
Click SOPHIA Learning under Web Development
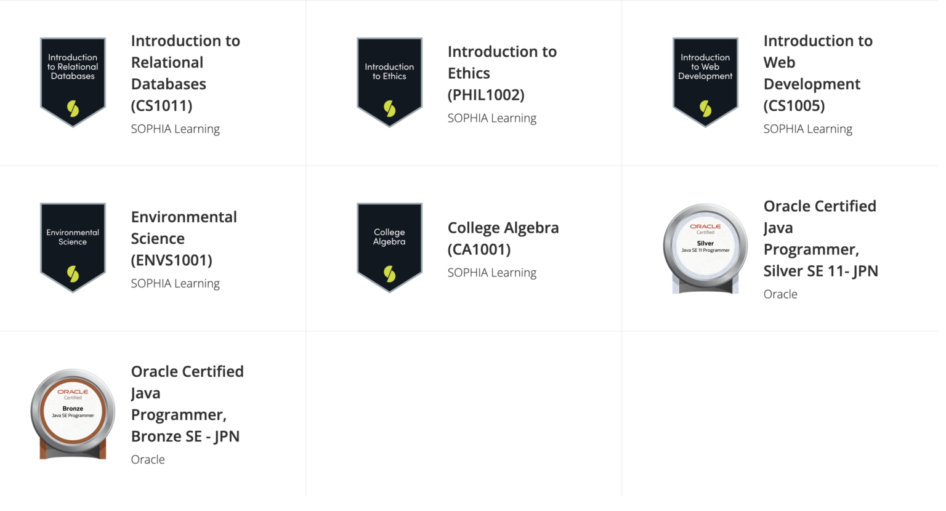point(807,129)
